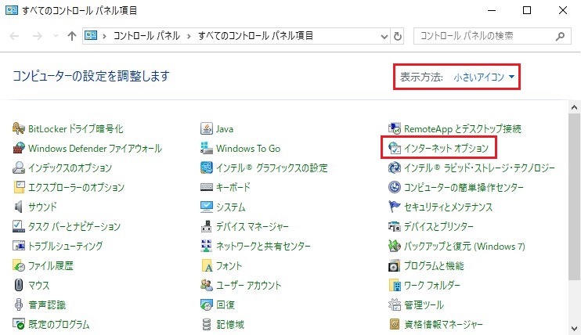Click the サウンド speaker icon
This screenshot has height=335, width=581.
tap(19, 207)
